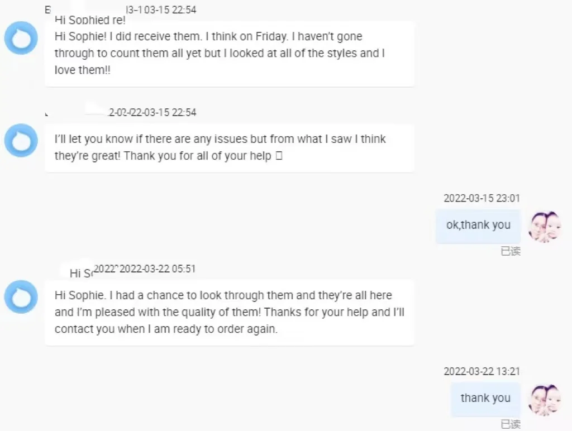Image resolution: width=572 pixels, height=431 pixels.
Task: Open the blue avatar beside the quality feedback message
Action: click(x=21, y=297)
